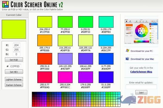Open the ColorSchemer Blog link
The image size is (163, 108).
point(141,72)
